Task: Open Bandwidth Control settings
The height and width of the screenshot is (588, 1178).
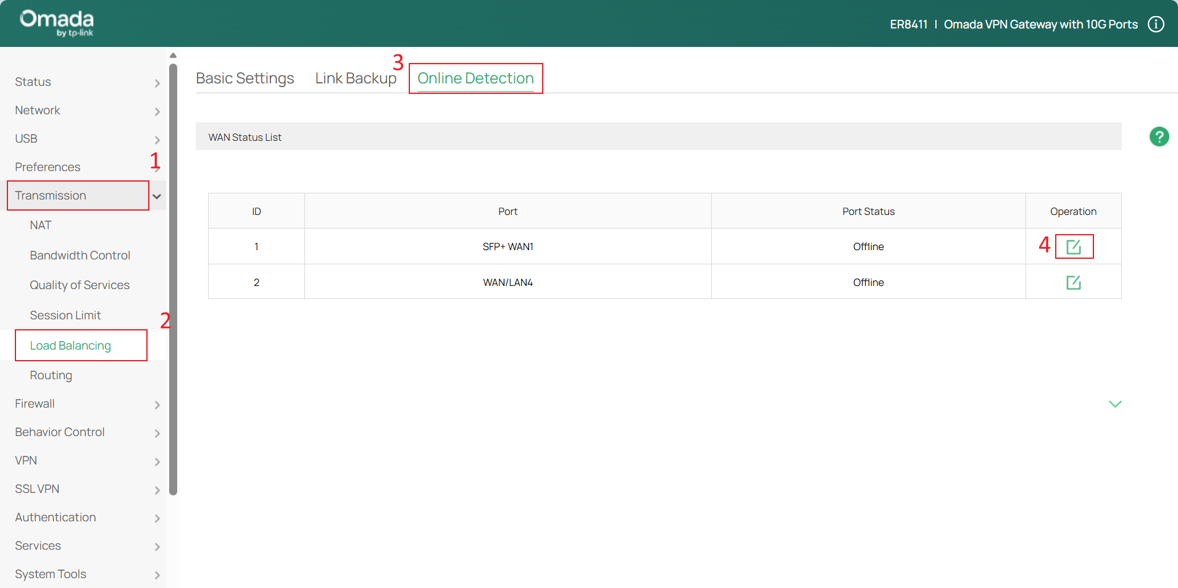Action: click(x=80, y=256)
